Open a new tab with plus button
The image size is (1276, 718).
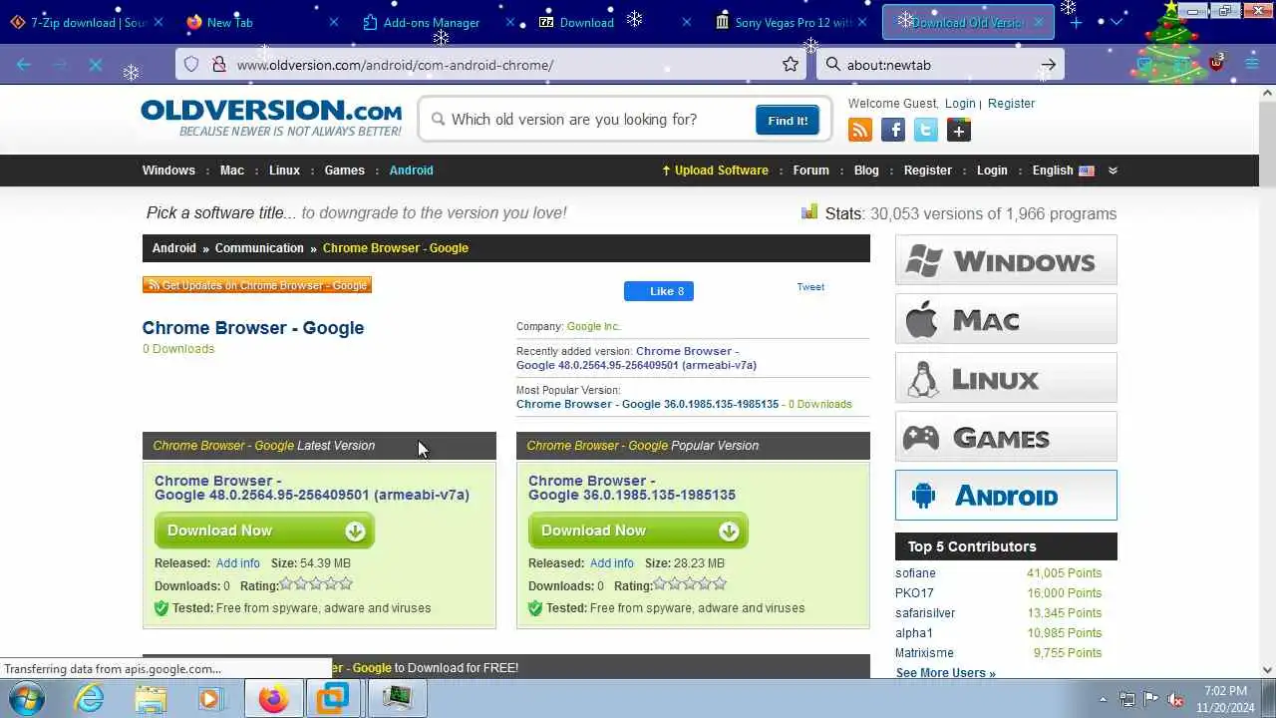[x=1076, y=22]
